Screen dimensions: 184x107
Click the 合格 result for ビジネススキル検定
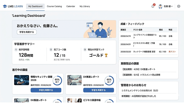pyautogui.click(x=170, y=44)
